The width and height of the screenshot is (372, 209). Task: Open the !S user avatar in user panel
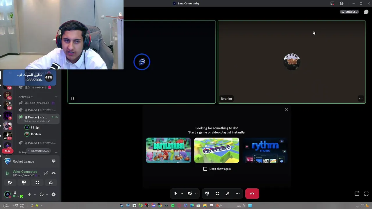point(7,194)
